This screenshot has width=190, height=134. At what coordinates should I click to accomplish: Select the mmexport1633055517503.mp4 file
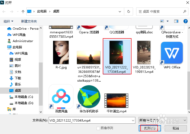point(61,32)
